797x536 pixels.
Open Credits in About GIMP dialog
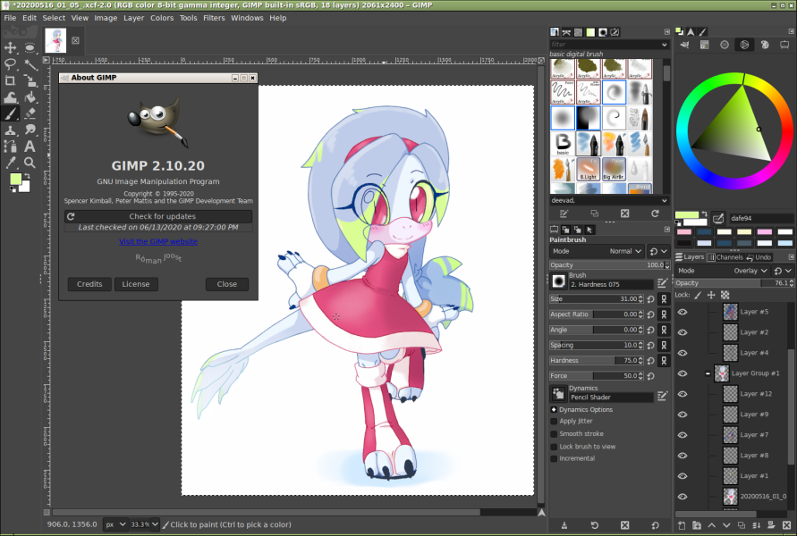89,284
